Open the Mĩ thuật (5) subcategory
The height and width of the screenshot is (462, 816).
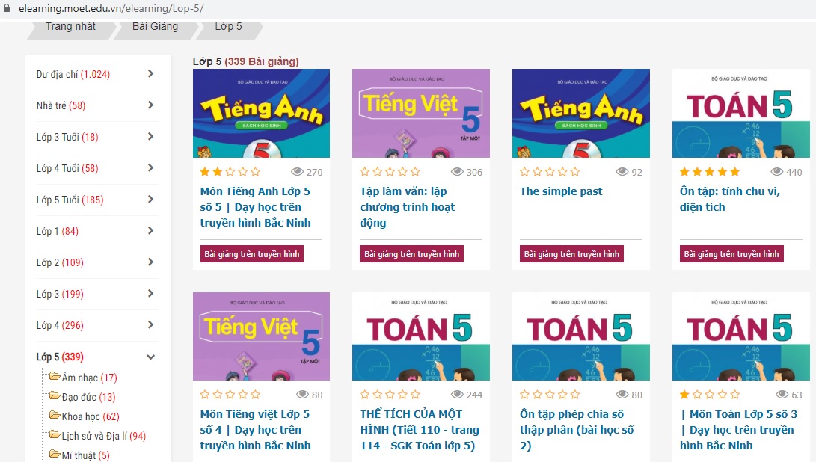[x=86, y=456]
